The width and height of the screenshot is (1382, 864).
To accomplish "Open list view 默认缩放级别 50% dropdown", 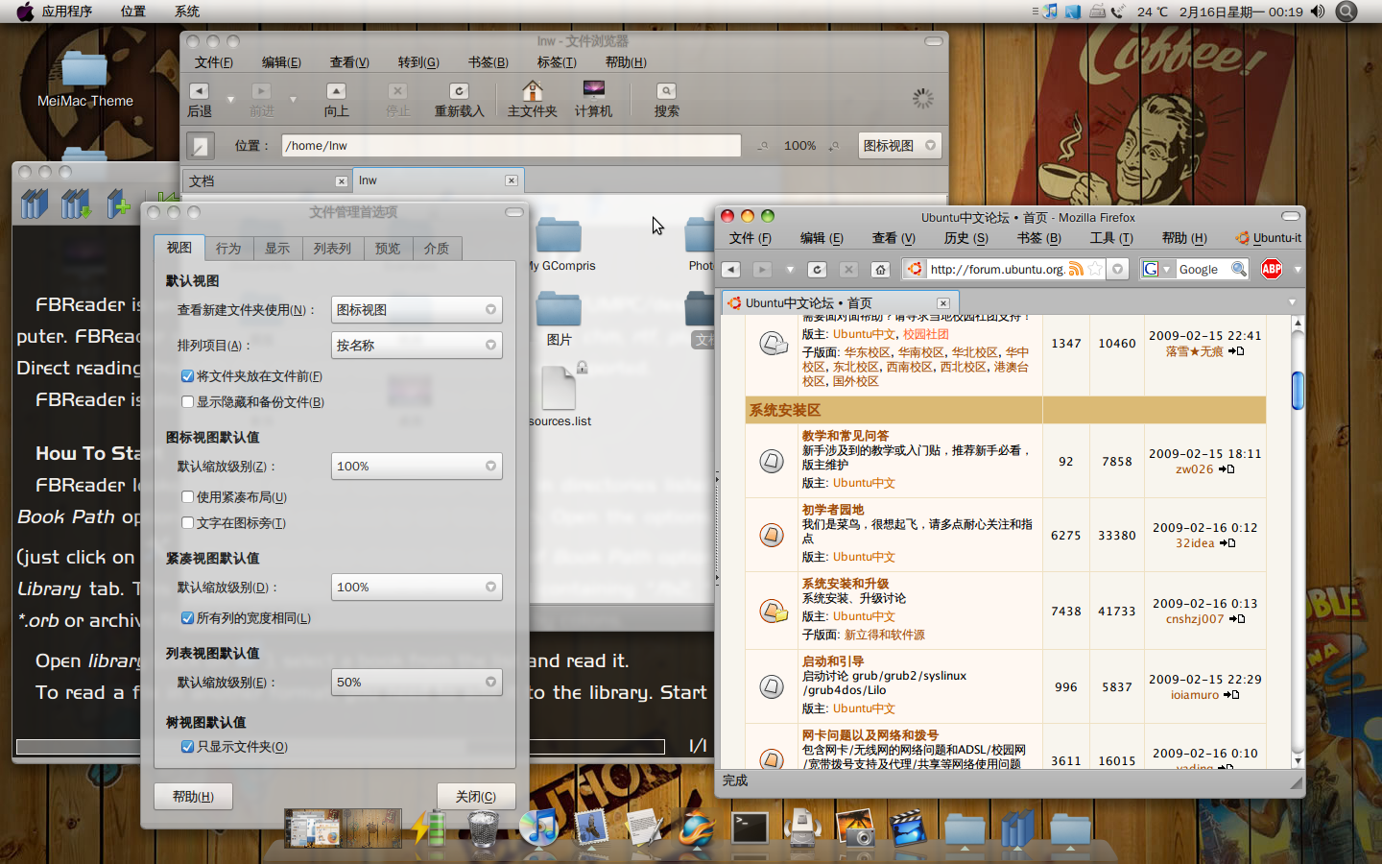I will click(417, 683).
